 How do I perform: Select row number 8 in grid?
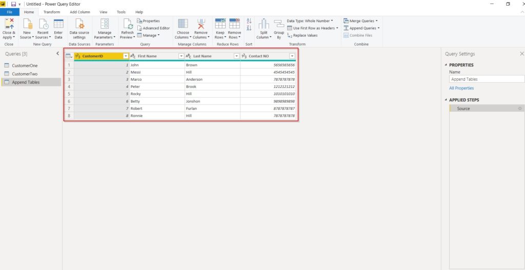pos(69,116)
